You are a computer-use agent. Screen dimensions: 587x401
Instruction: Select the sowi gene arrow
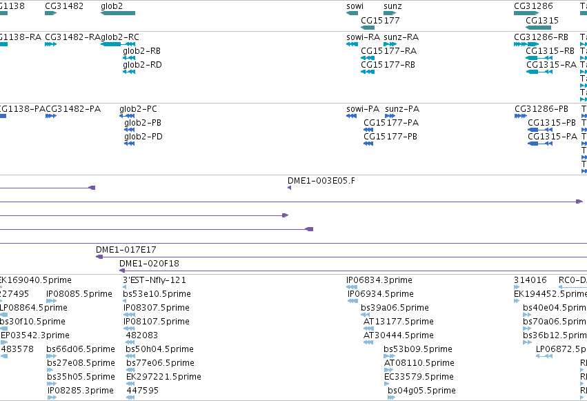(352, 13)
